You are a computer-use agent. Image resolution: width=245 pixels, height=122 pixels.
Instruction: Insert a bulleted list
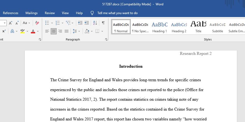click(47, 23)
